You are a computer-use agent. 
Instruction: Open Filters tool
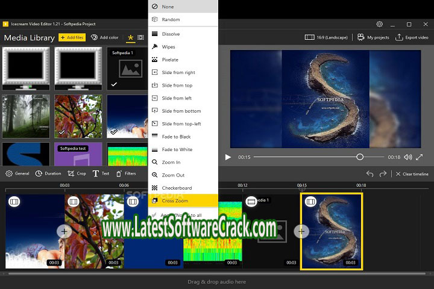[126, 173]
